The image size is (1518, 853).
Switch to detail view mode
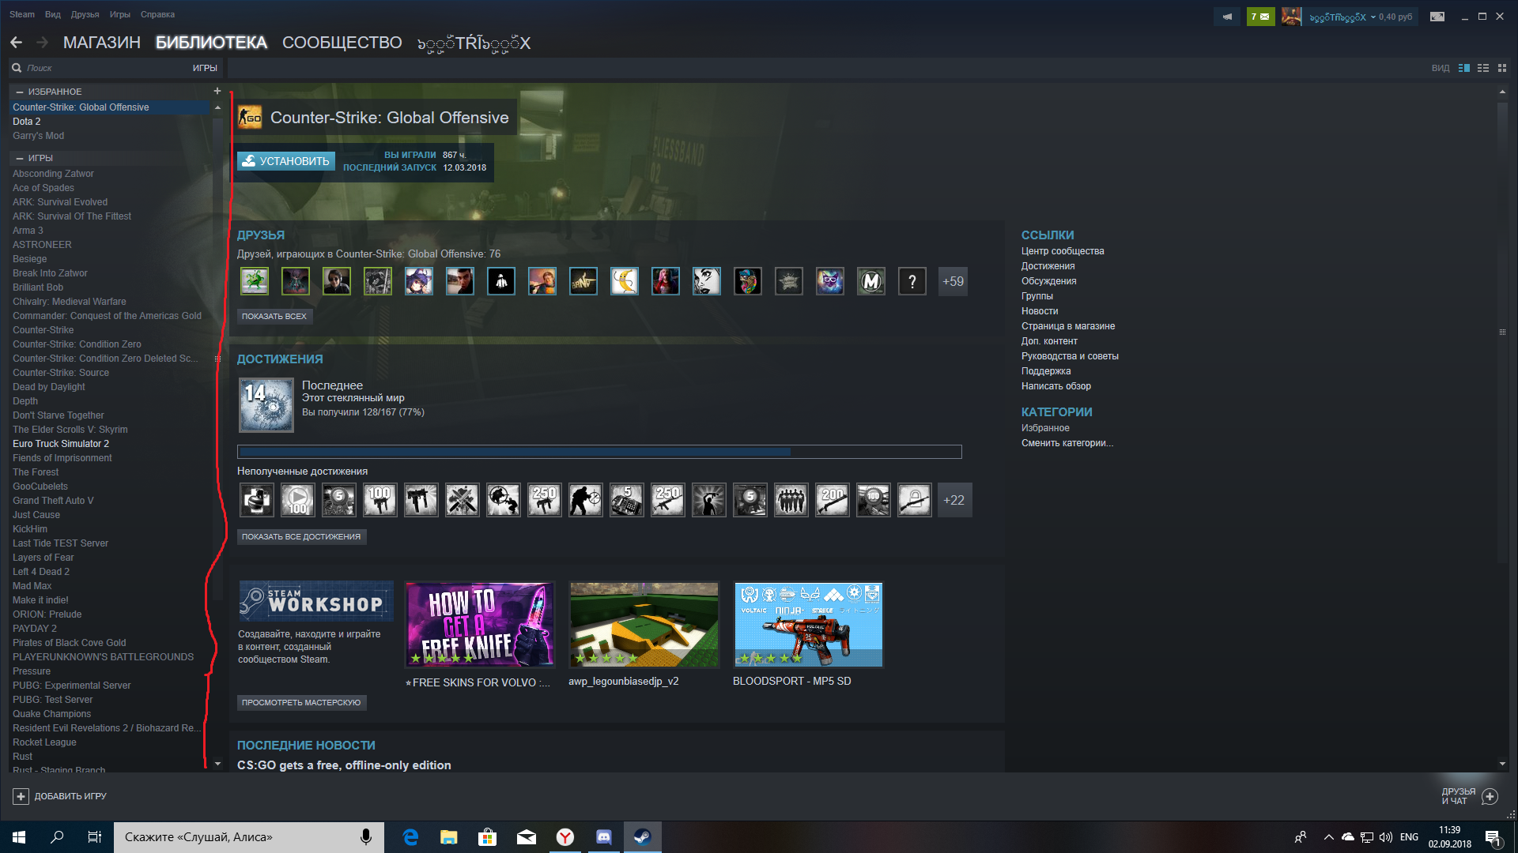(x=1464, y=68)
